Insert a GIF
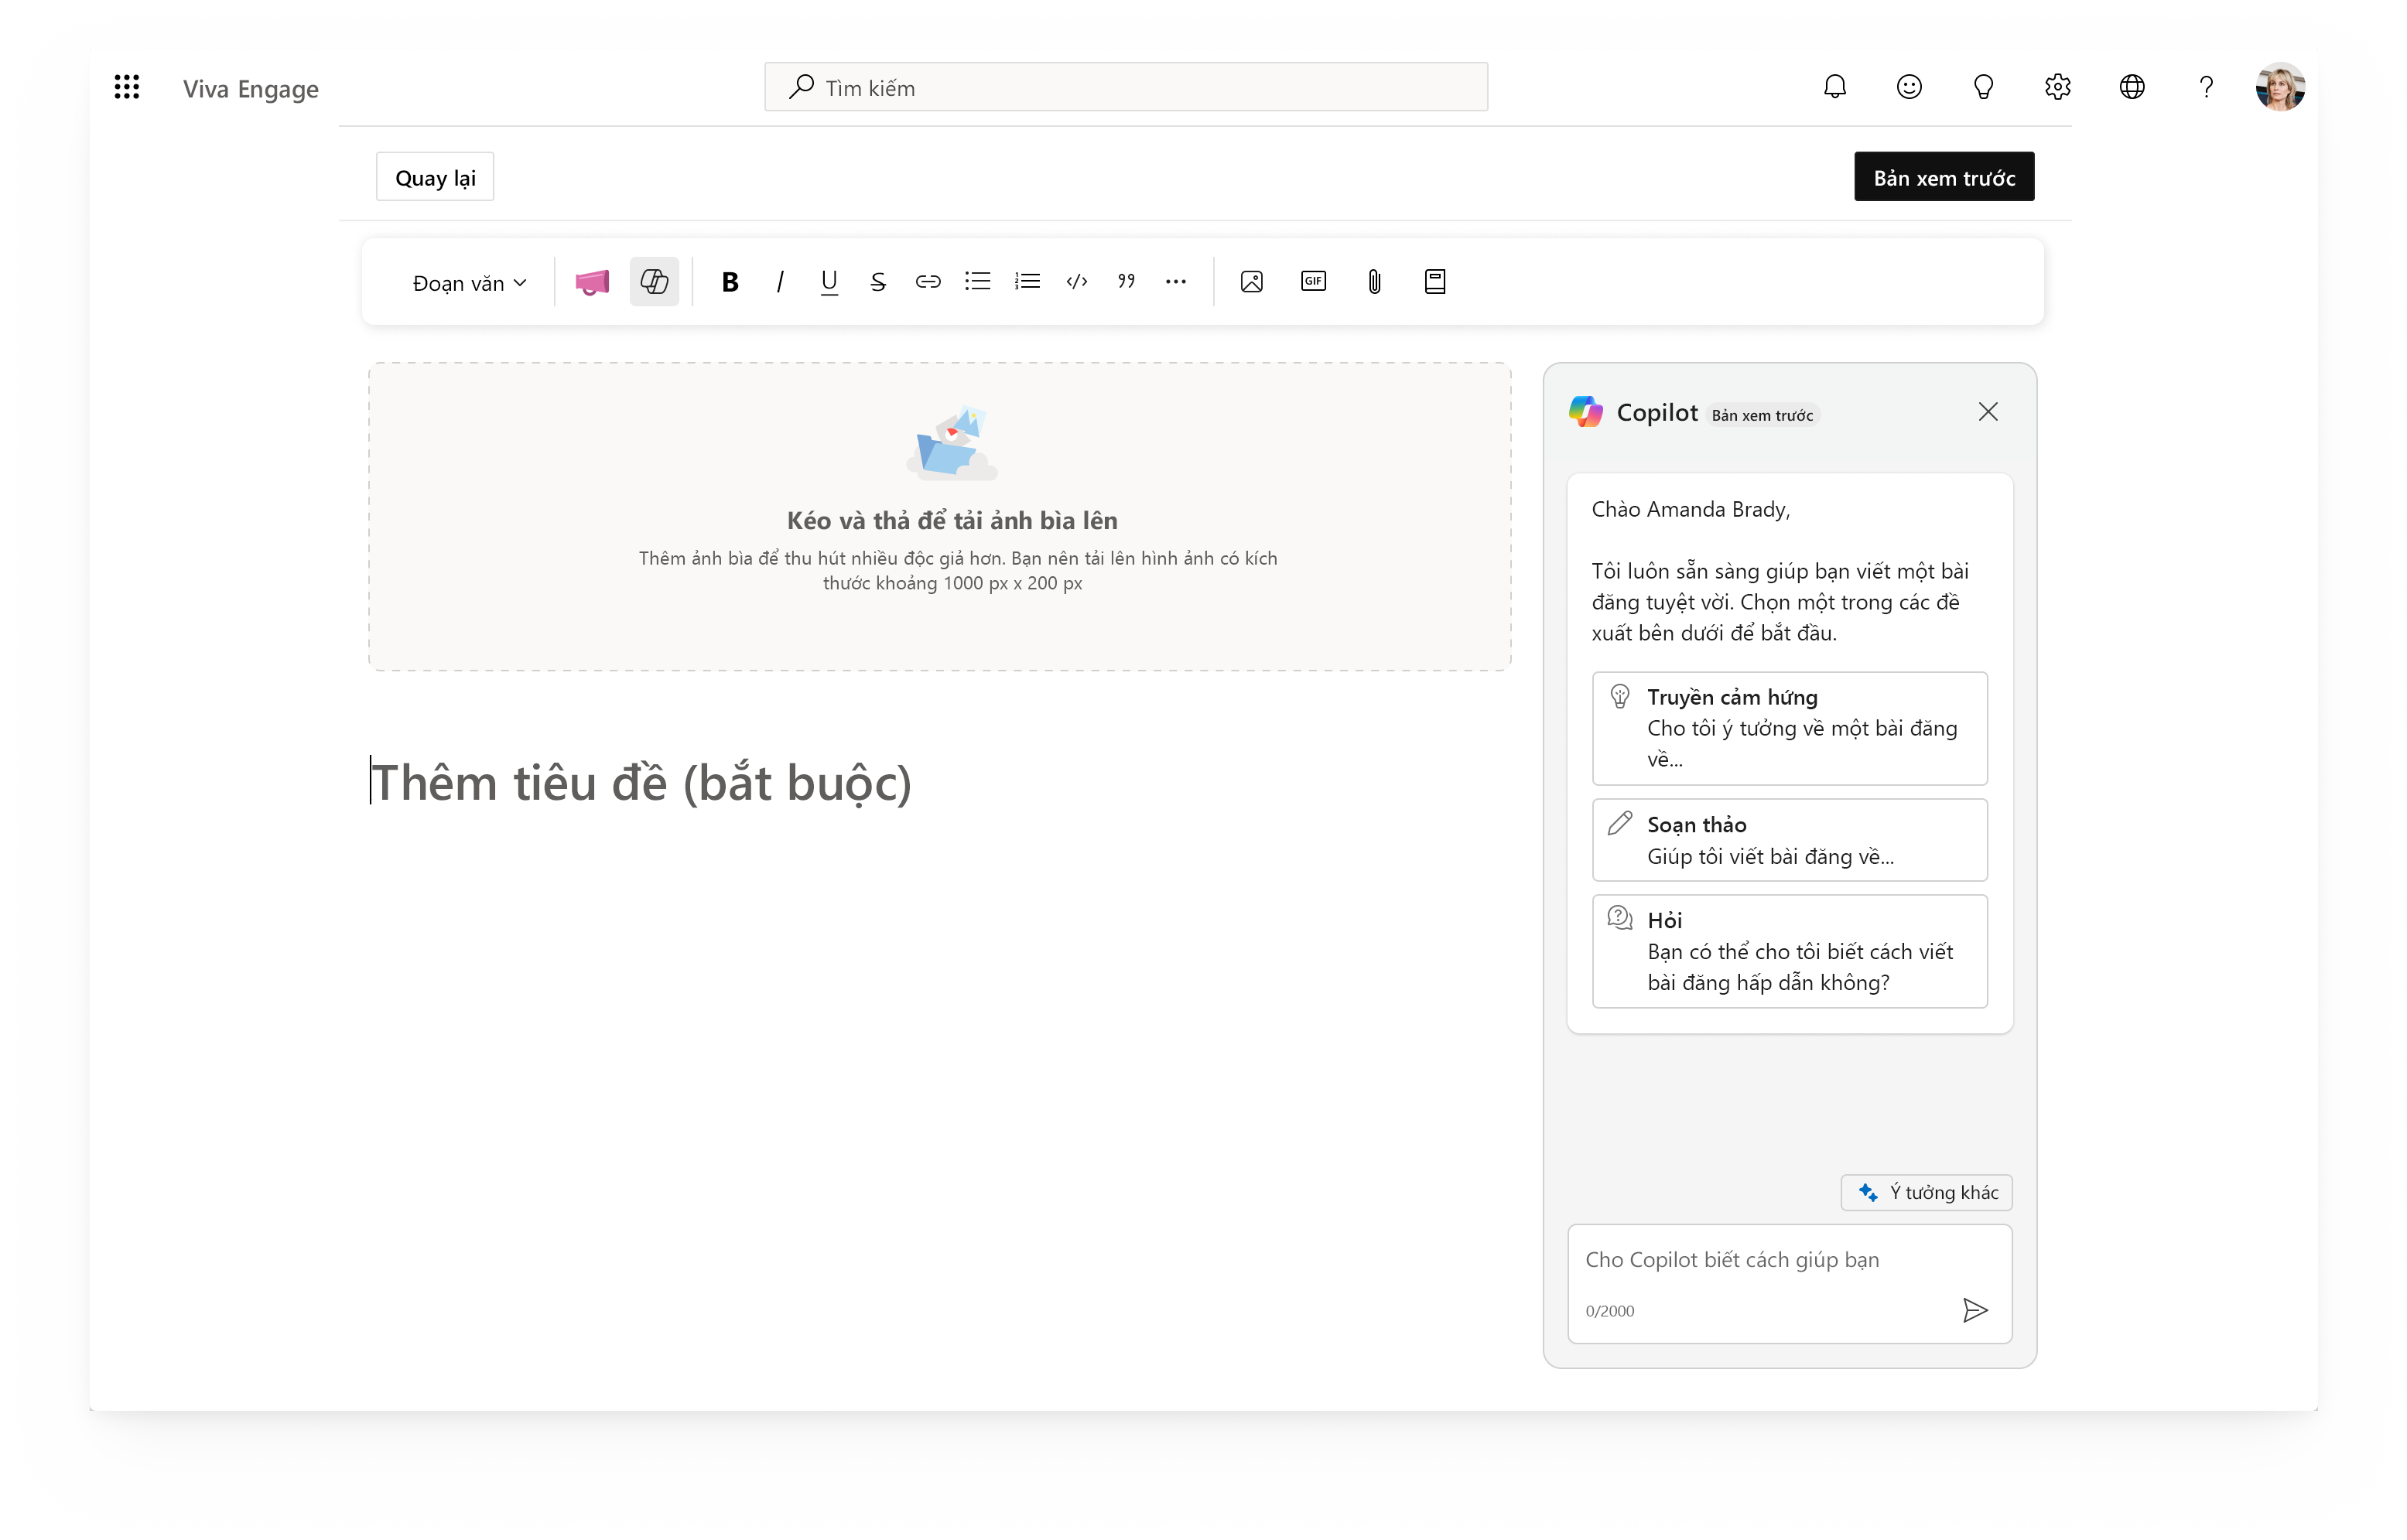Viewport: 2407px width, 1540px height. [x=1314, y=282]
